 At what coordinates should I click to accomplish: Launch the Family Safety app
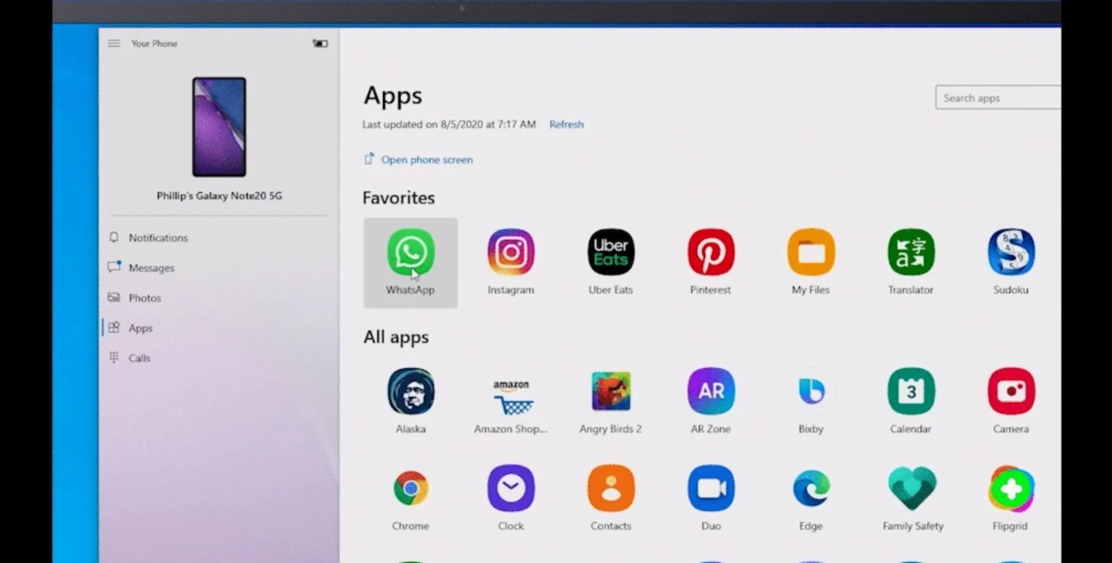pos(912,488)
